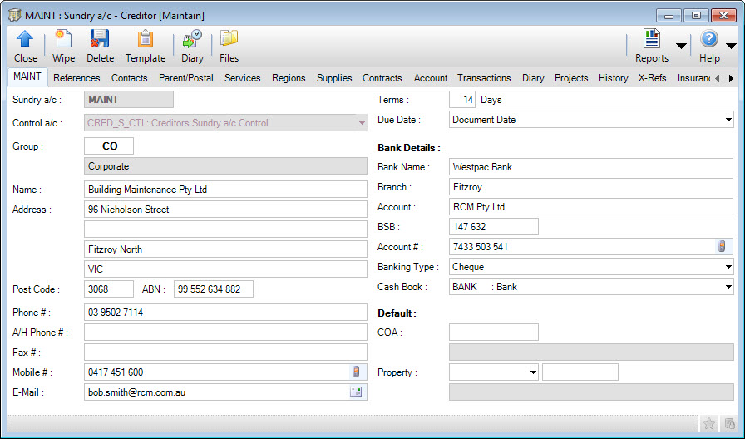Screen dimensions: 745x439
Task: Click the Close arrow icon in toolbar
Action: (25, 39)
